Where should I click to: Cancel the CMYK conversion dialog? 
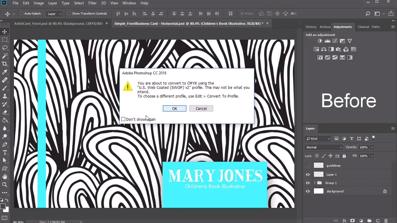click(201, 108)
